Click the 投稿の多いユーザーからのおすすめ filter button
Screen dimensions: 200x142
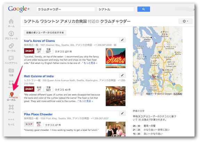pos(45,33)
